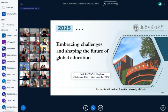Click the slide's fullscreen handle at bottom right
168x112 pixels.
click(163, 92)
